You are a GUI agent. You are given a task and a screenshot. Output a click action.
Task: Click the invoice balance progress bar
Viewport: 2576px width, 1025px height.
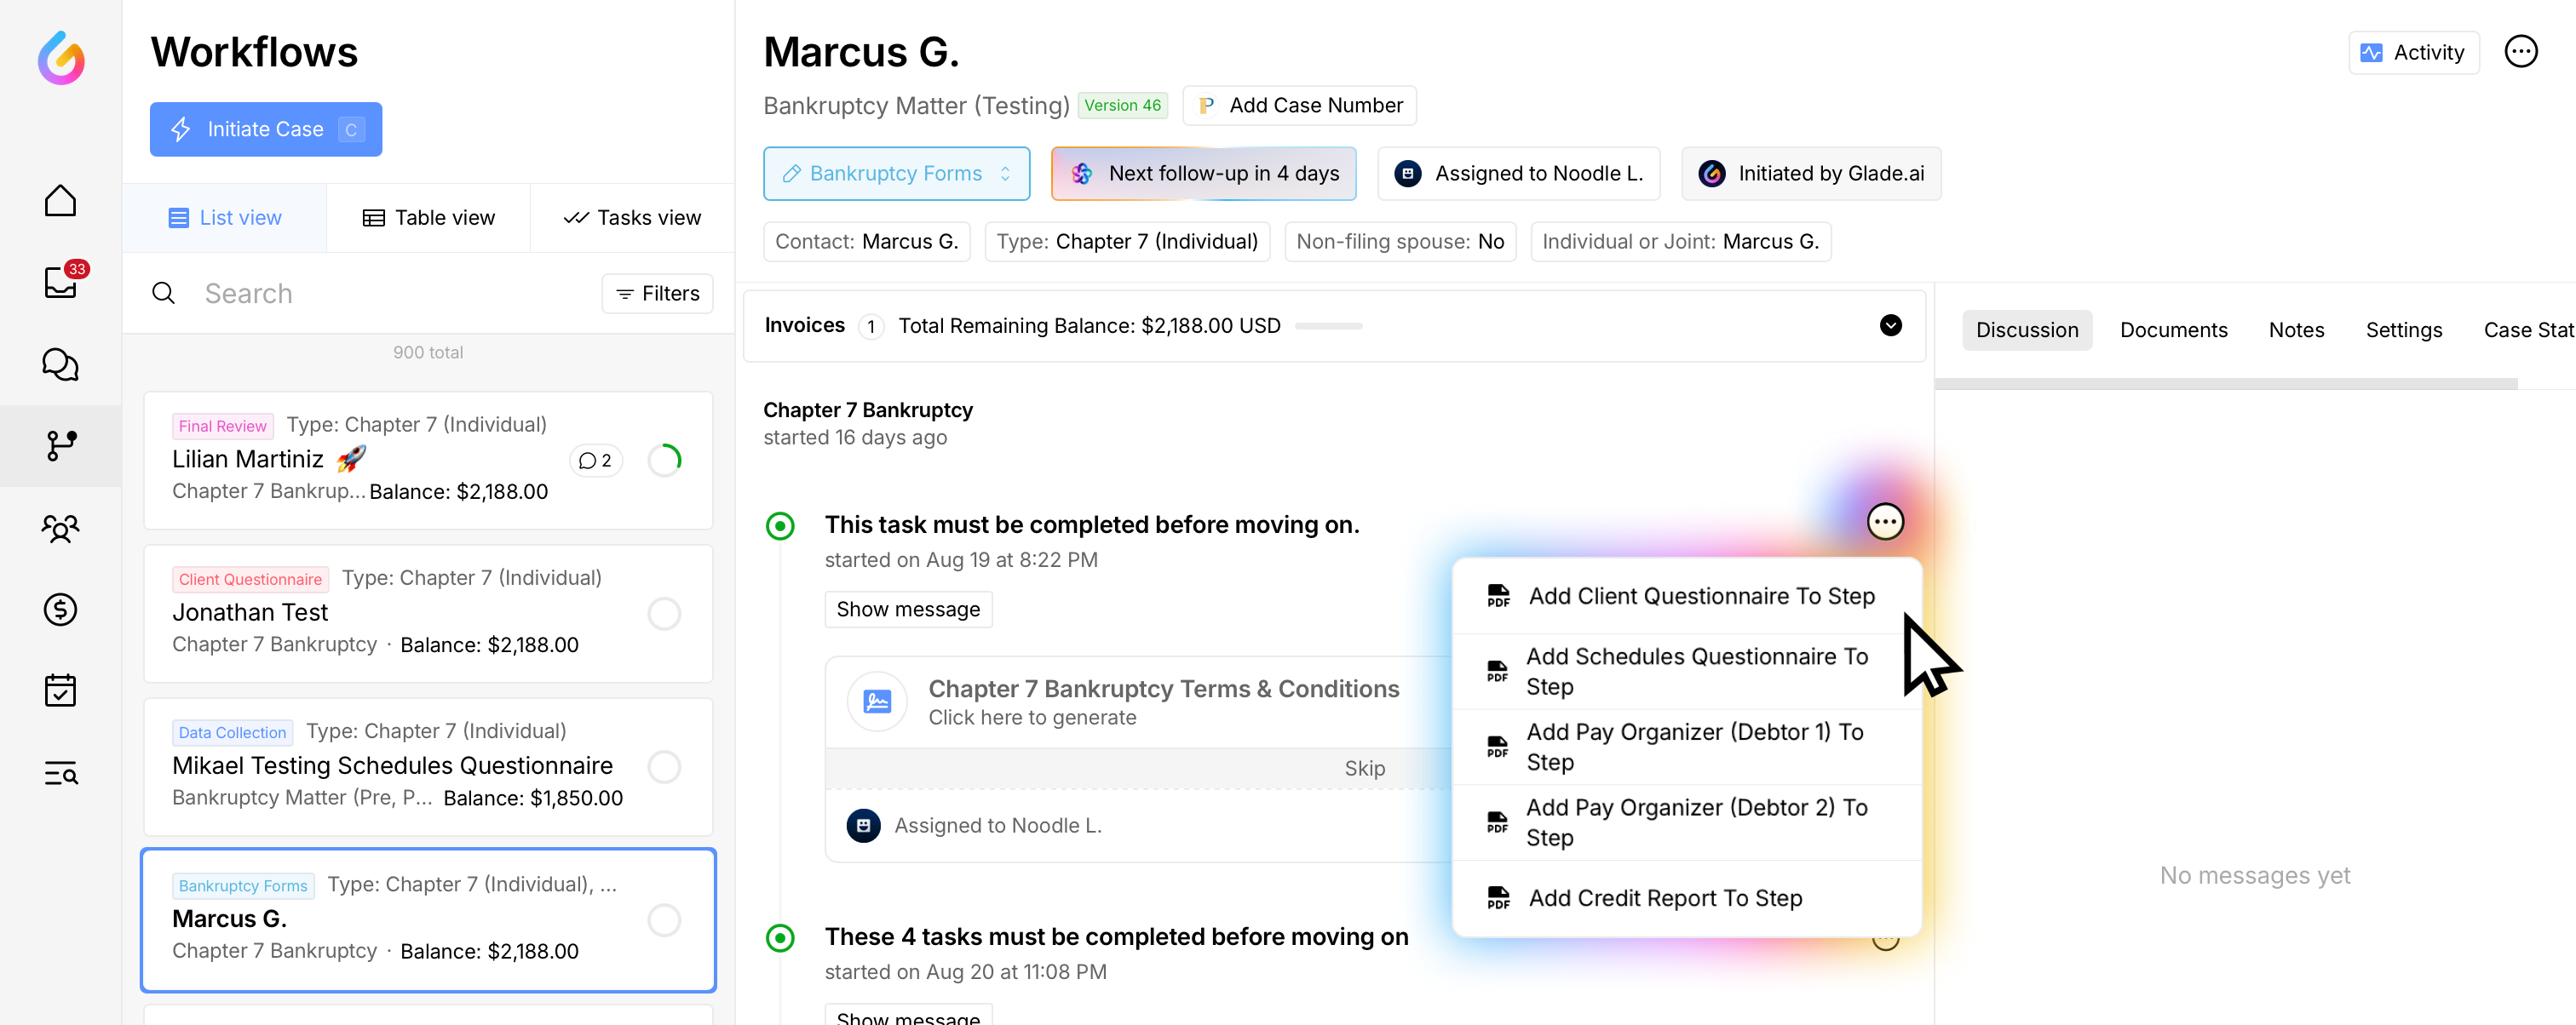point(1327,327)
